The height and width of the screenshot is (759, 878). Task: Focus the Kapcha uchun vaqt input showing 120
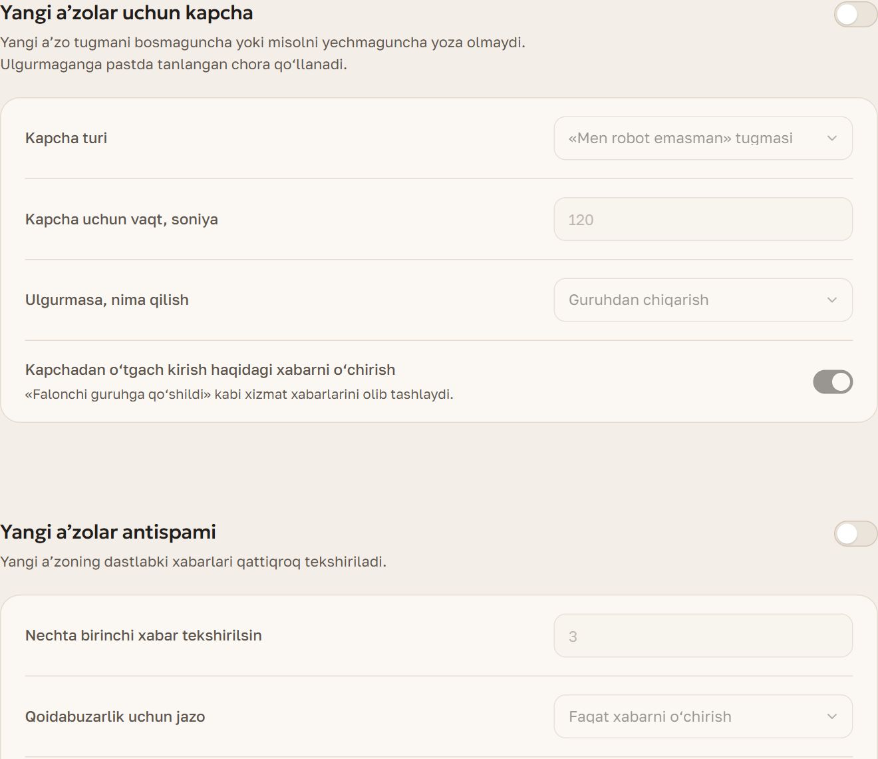[703, 219]
